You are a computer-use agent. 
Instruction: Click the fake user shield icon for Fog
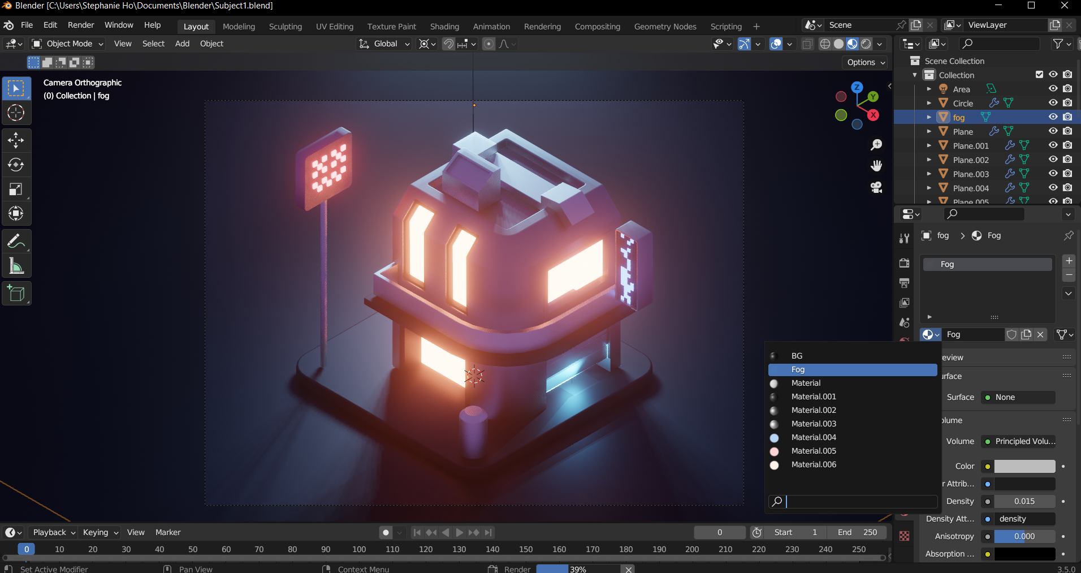point(1012,334)
